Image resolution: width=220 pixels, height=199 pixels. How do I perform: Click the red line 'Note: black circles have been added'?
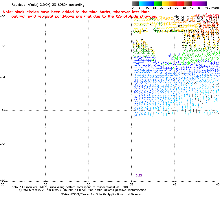[x=76, y=12]
